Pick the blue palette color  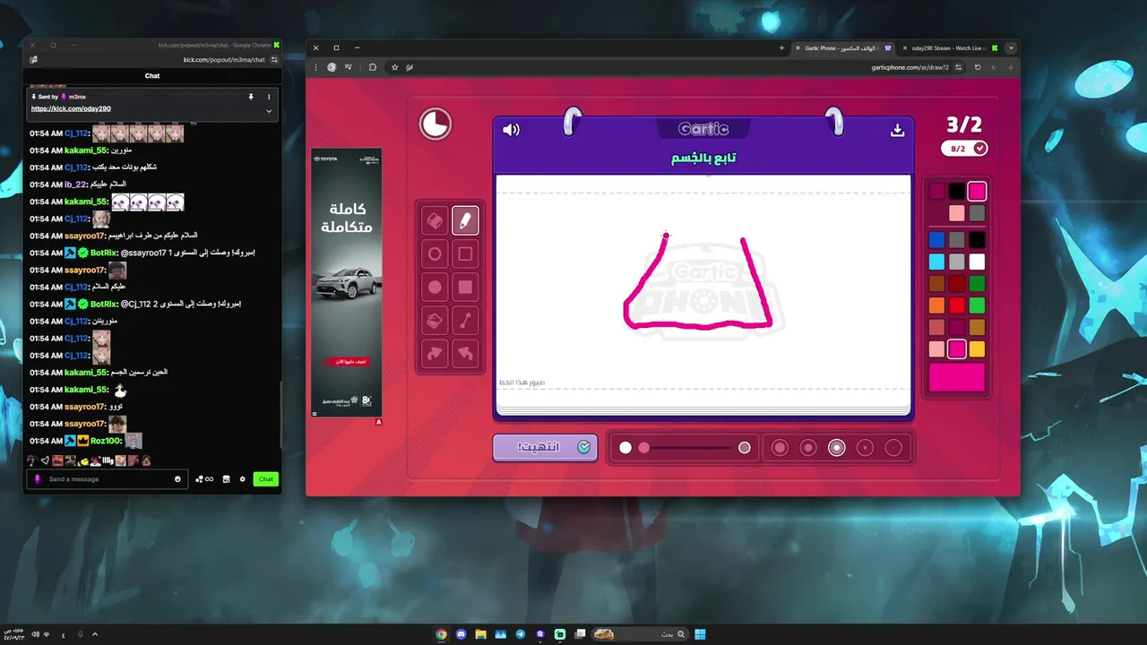(x=936, y=240)
